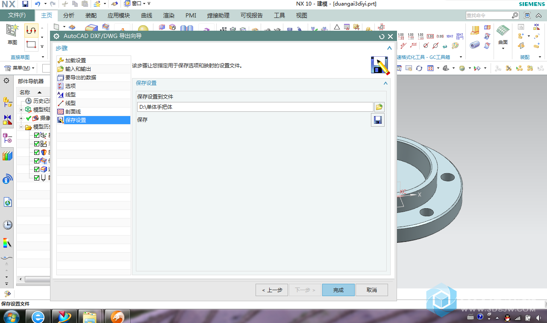Click the Redo arrow icon
The width and height of the screenshot is (547, 323).
coord(53,4)
